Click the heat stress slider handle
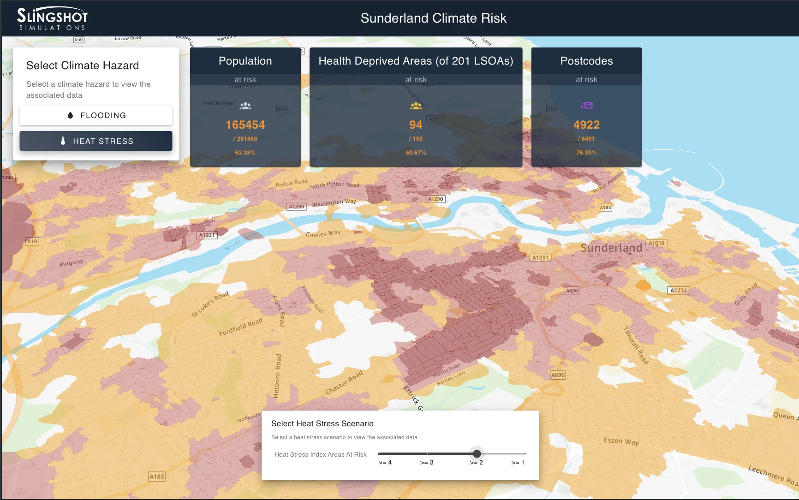The height and width of the screenshot is (500, 799). coord(477,454)
